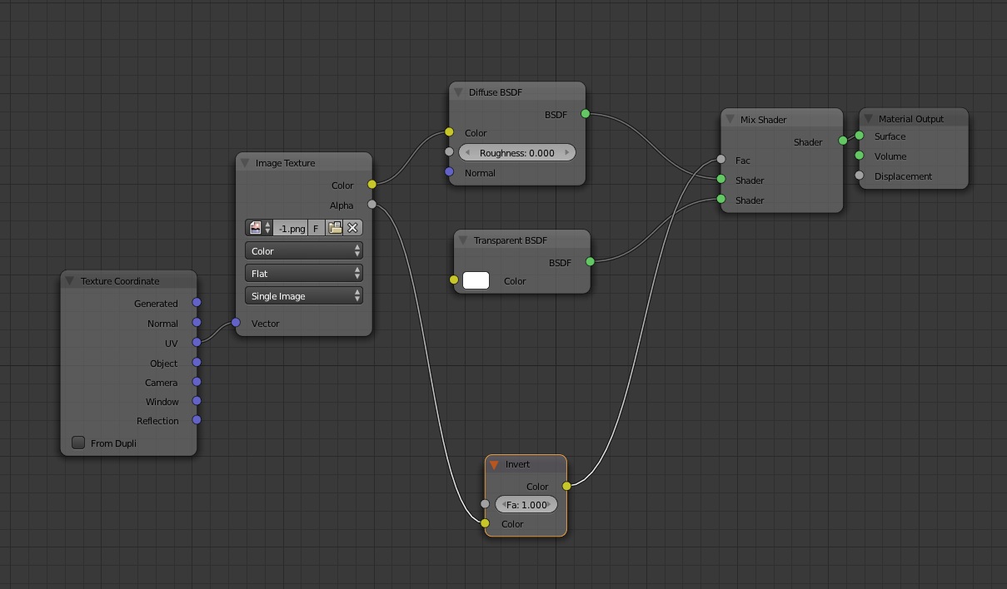The height and width of the screenshot is (589, 1007).
Task: Select the Image Texture node header title
Action: coord(285,163)
